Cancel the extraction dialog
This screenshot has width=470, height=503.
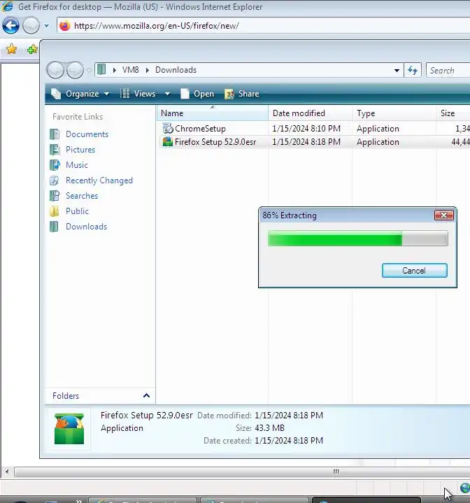click(414, 271)
